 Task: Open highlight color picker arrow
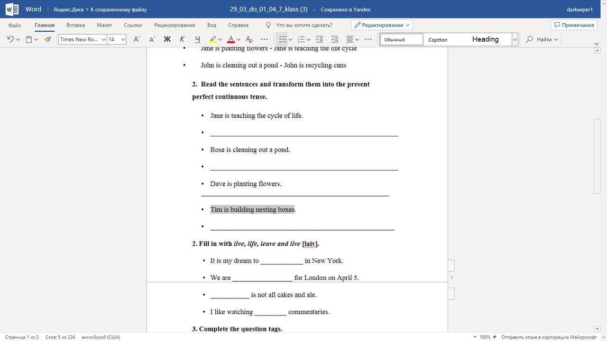220,39
